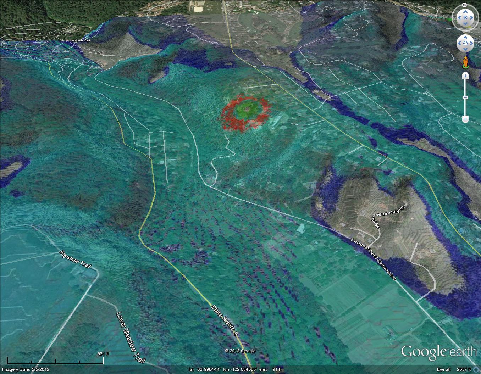The width and height of the screenshot is (481, 374).
Task: Pan left with the Move joystick arrow
Action: (x=459, y=44)
